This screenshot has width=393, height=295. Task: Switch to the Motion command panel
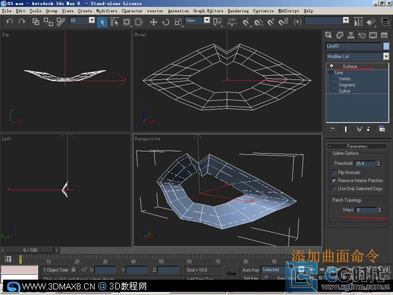coord(362,35)
